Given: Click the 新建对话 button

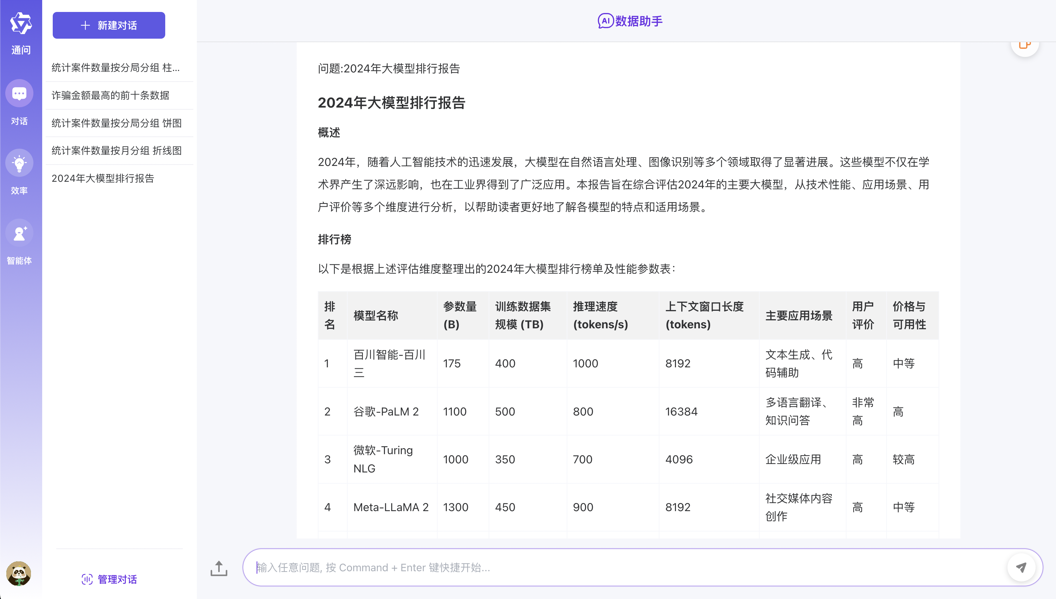Looking at the screenshot, I should pyautogui.click(x=109, y=26).
